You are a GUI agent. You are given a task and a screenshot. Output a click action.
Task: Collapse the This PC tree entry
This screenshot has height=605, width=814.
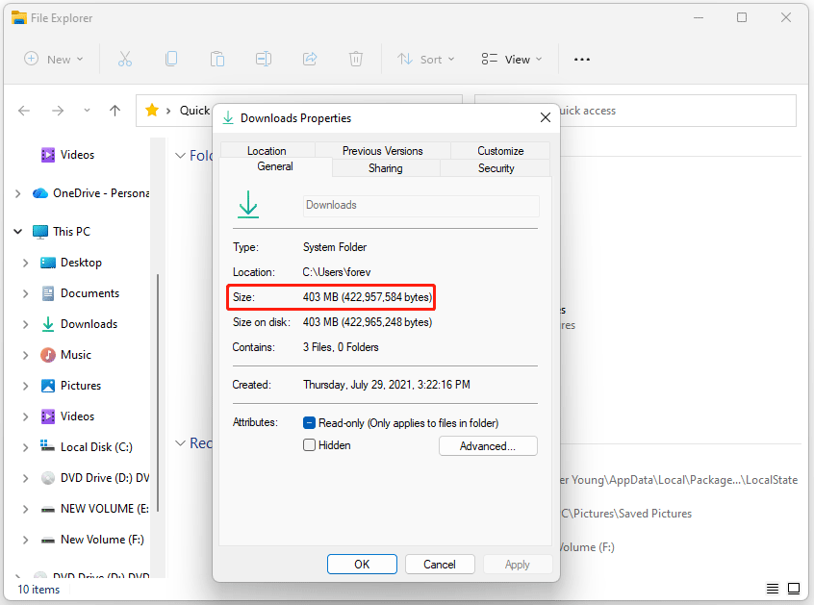point(17,231)
